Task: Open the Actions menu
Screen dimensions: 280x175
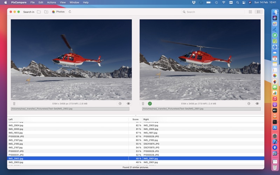Action: (51, 2)
